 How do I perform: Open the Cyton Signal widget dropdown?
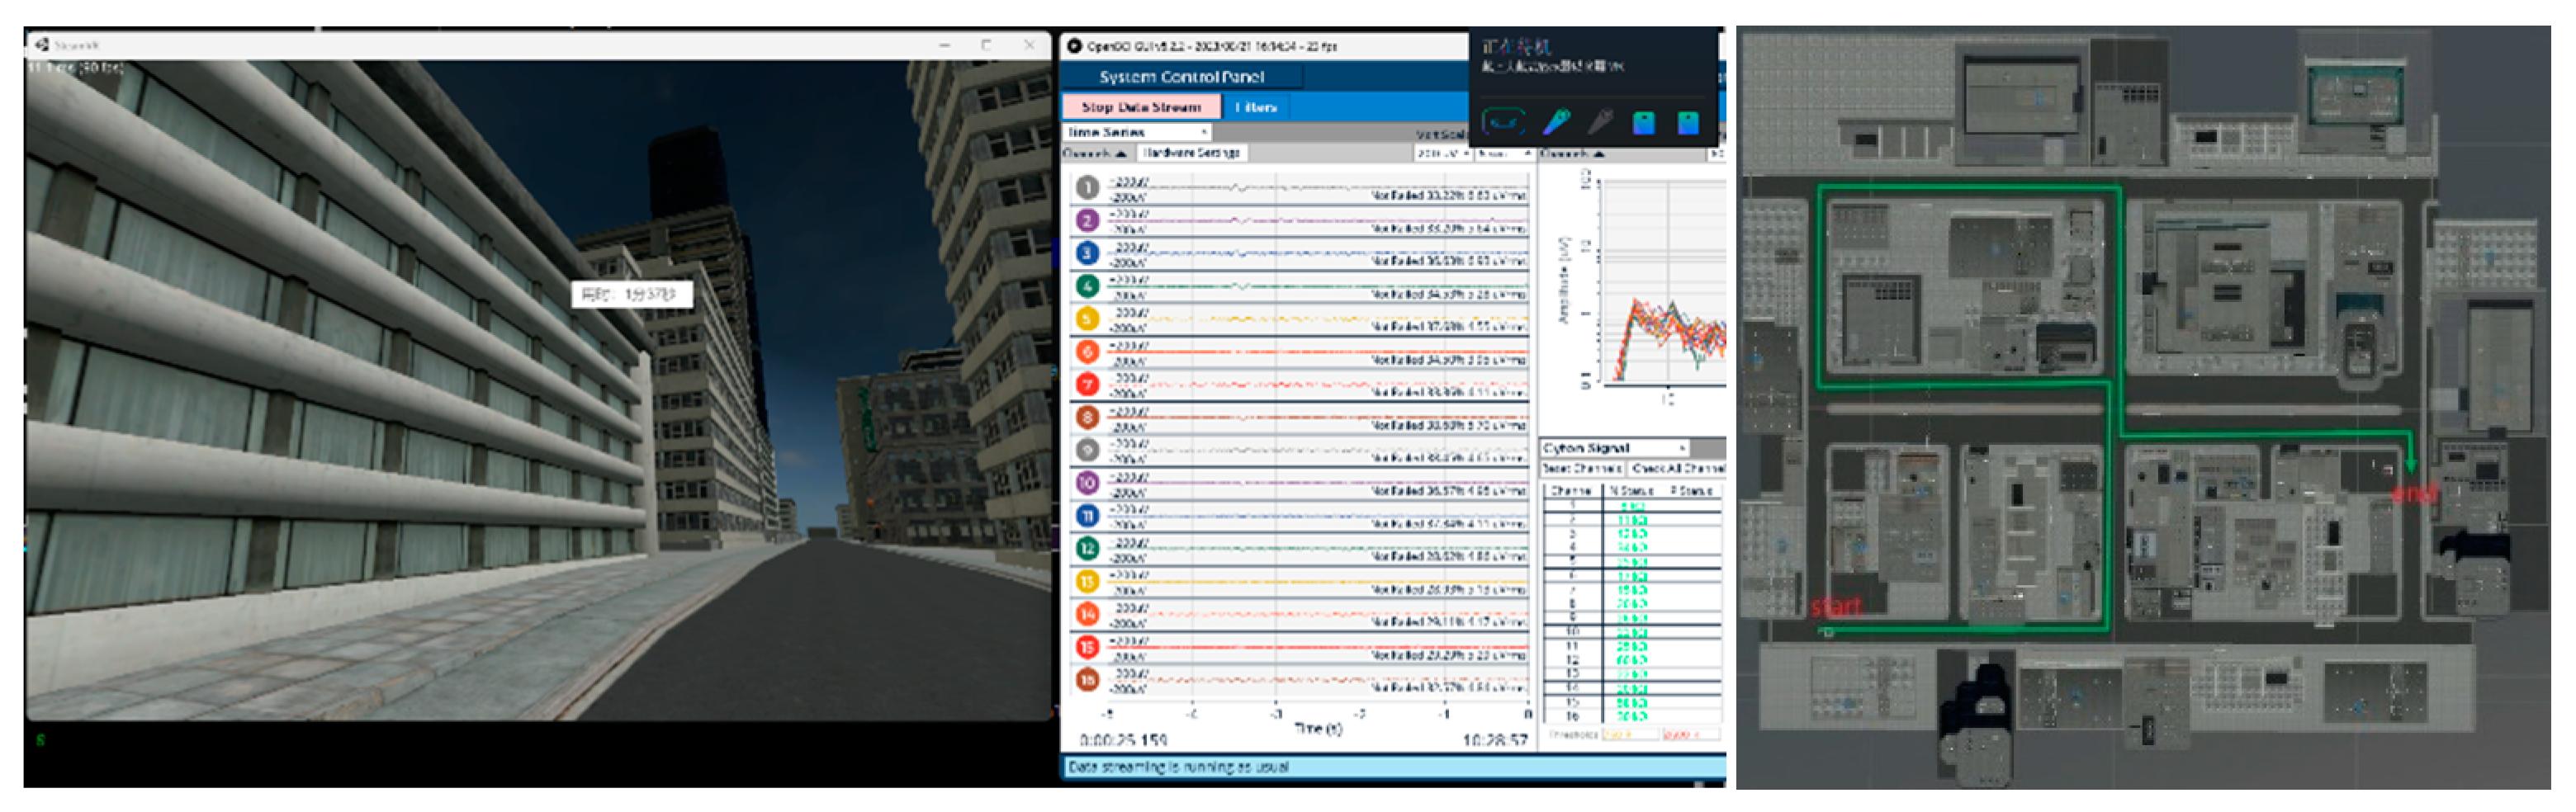[x=1614, y=448]
